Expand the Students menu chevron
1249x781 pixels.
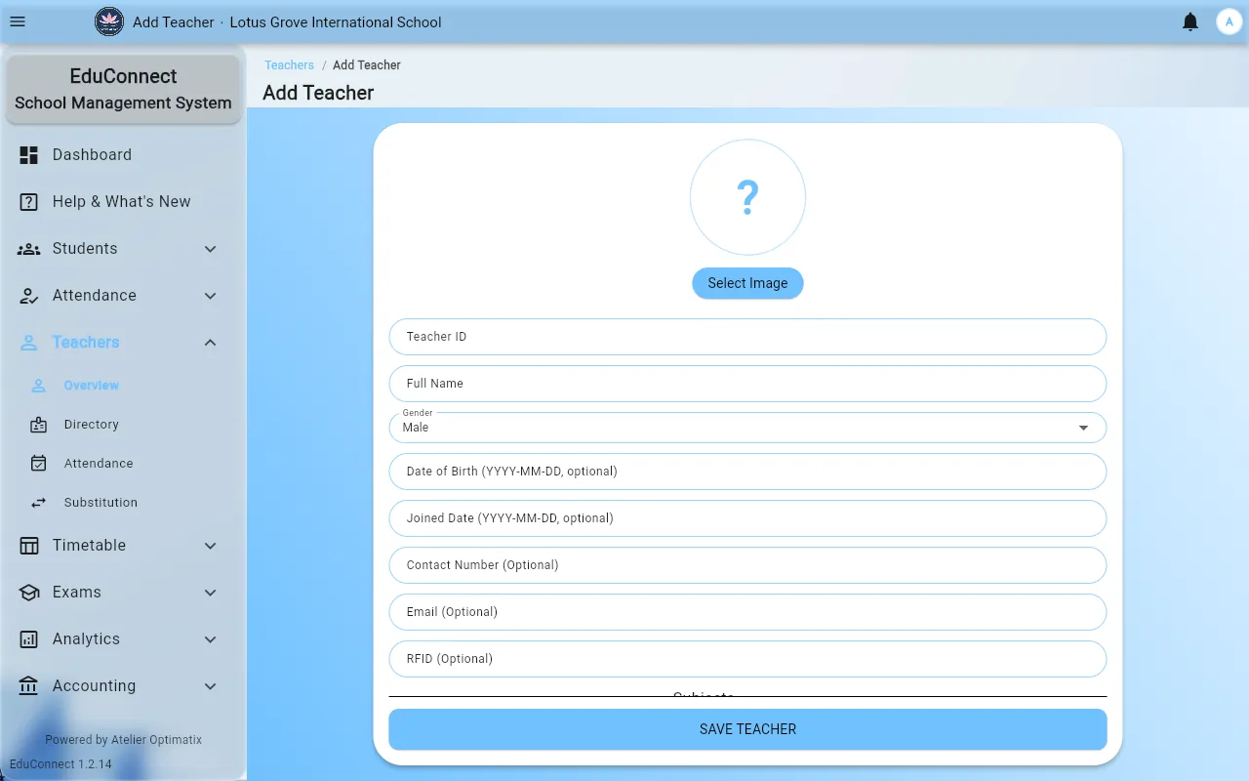[211, 249]
